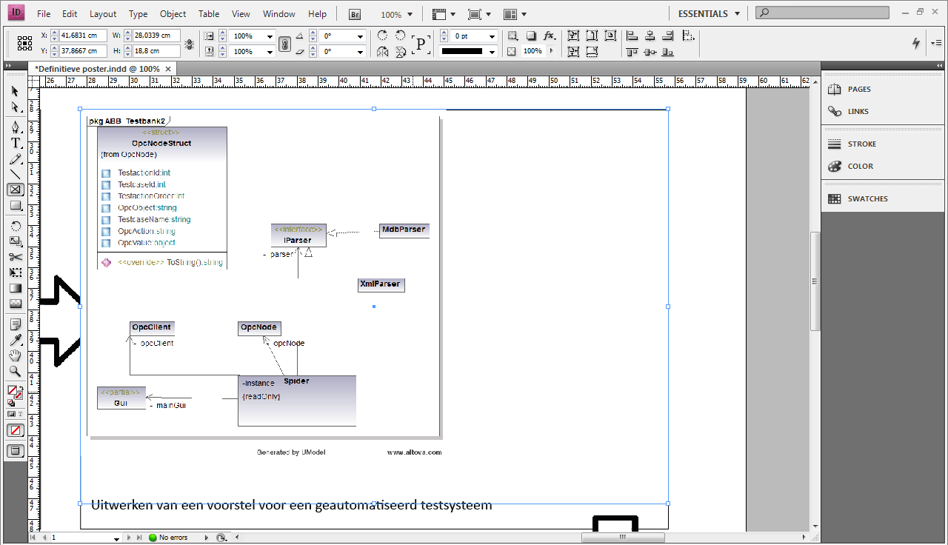
Task: Toggle constrain proportions for width and height
Action: tap(190, 44)
